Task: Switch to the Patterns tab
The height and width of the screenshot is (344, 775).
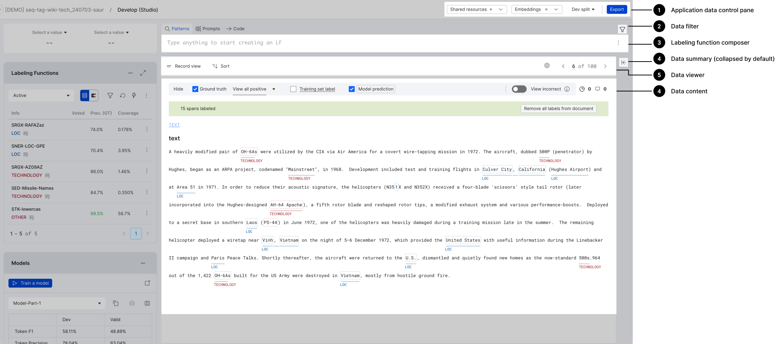Action: [177, 29]
